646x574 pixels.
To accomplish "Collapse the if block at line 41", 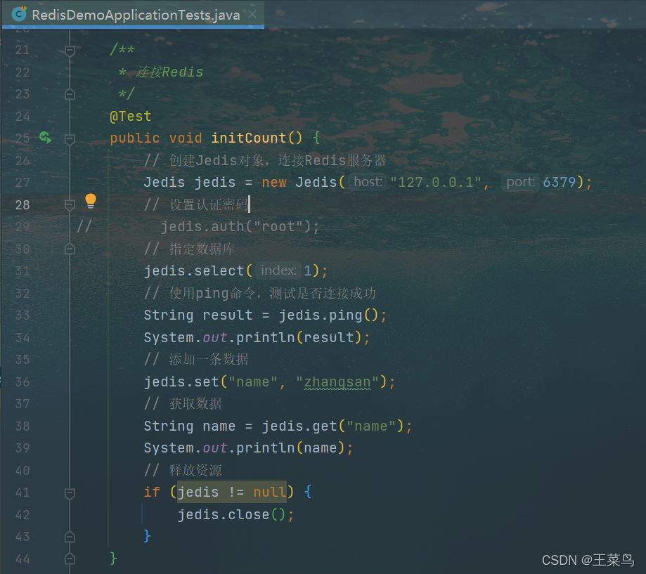I will pyautogui.click(x=70, y=493).
